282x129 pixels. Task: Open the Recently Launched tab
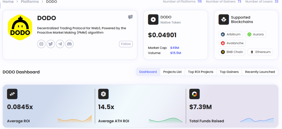[260, 72]
